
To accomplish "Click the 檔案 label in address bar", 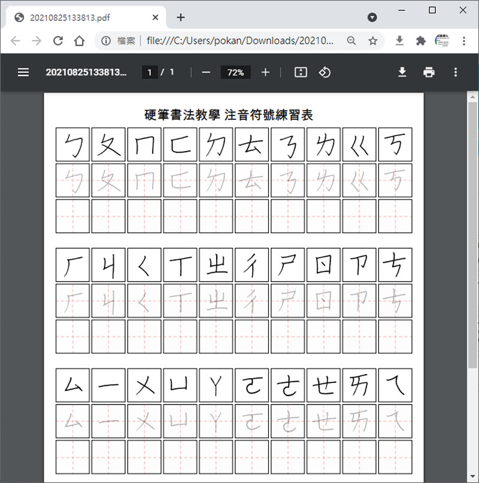I will point(126,41).
